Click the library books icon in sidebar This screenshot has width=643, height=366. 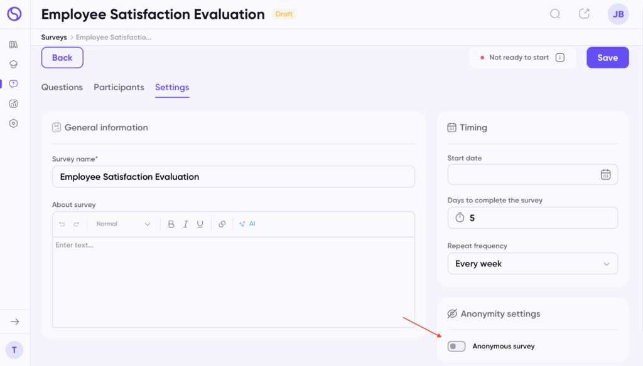[x=14, y=44]
